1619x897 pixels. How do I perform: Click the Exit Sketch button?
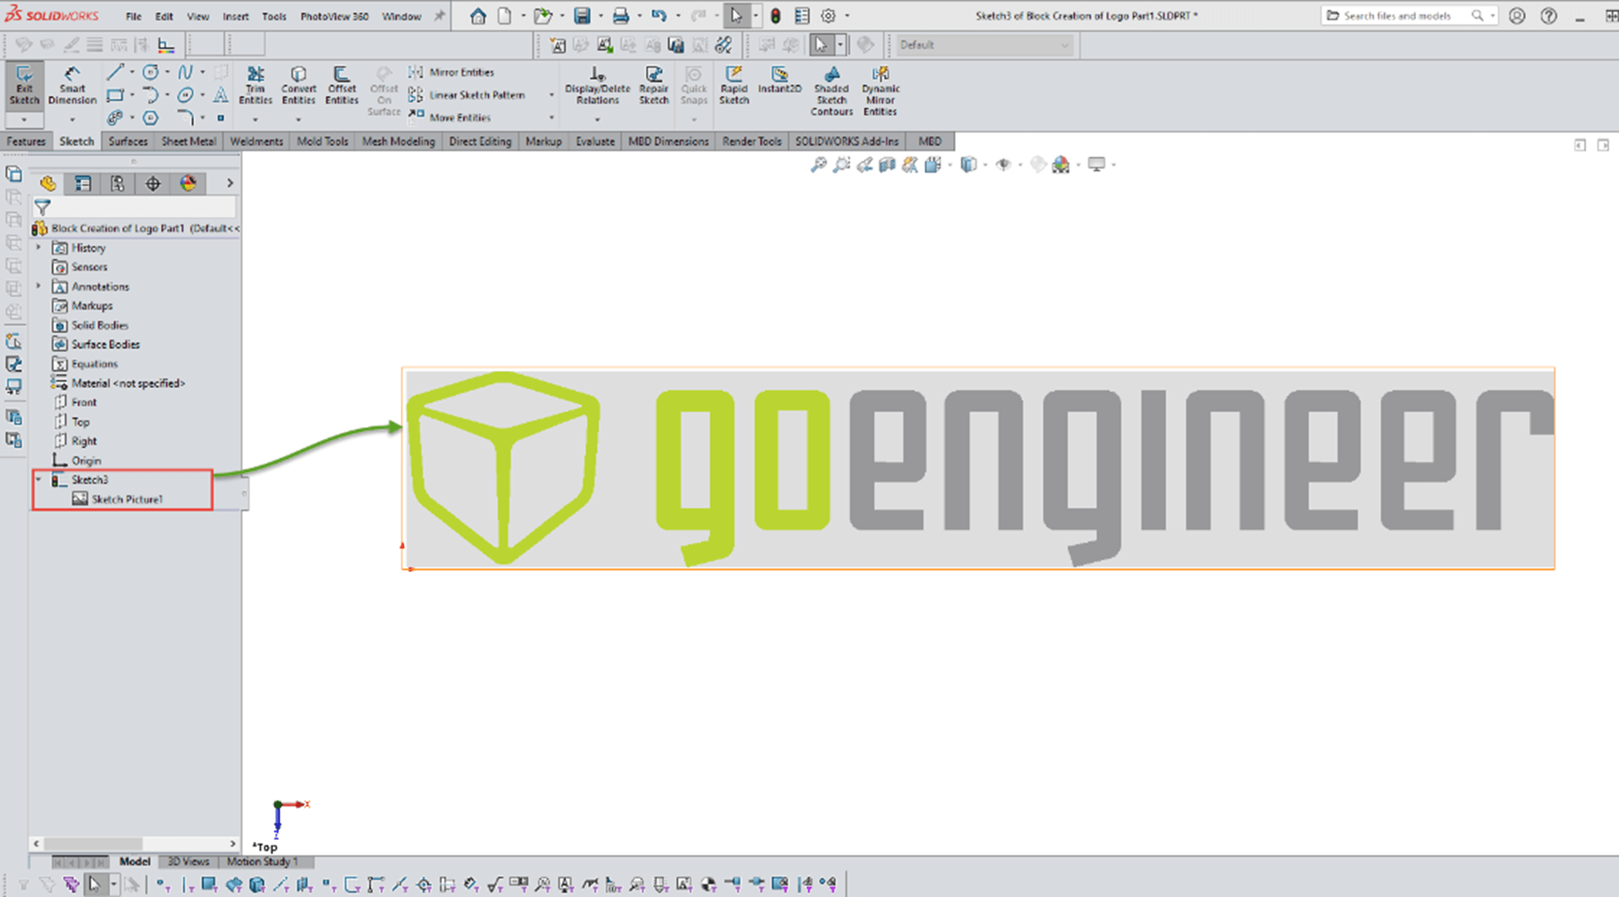point(24,85)
